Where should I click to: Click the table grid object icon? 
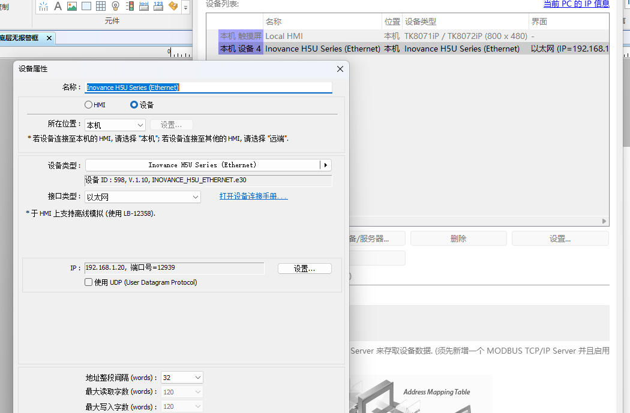[x=101, y=7]
